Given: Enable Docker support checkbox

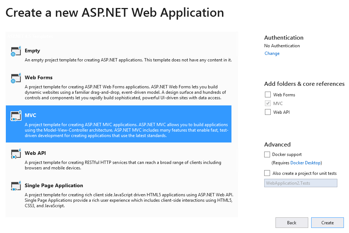Looking at the screenshot, I should click(267, 154).
